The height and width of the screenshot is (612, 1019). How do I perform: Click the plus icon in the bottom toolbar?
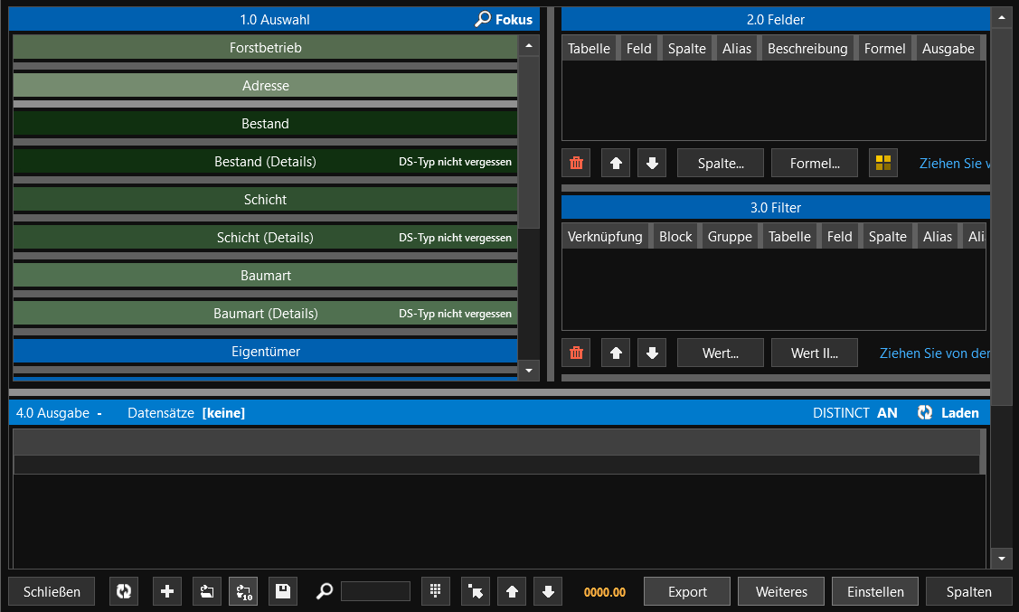click(x=167, y=591)
